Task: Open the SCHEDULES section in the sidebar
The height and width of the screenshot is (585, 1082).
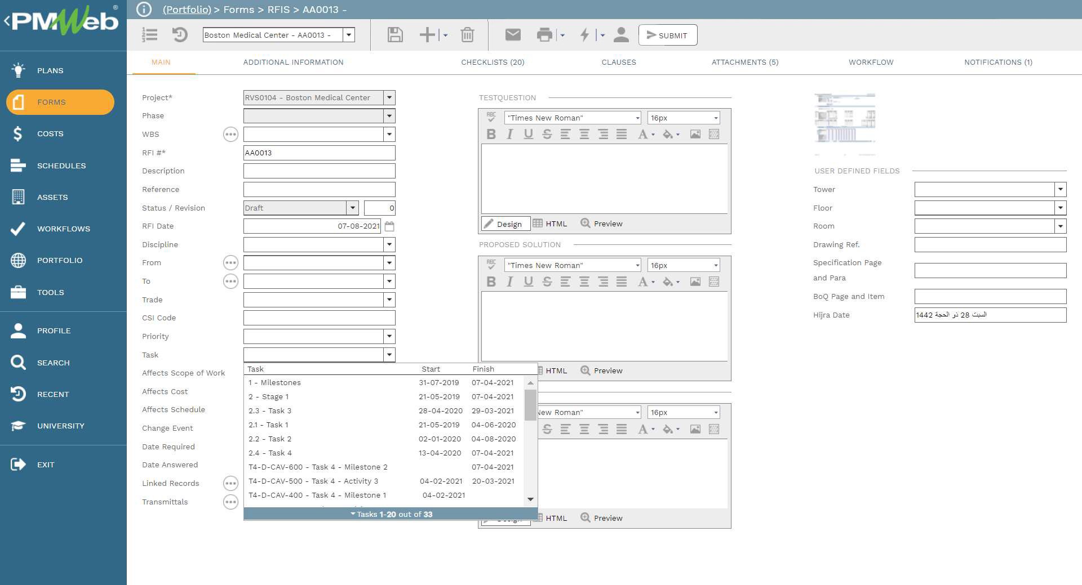Action: (x=61, y=166)
